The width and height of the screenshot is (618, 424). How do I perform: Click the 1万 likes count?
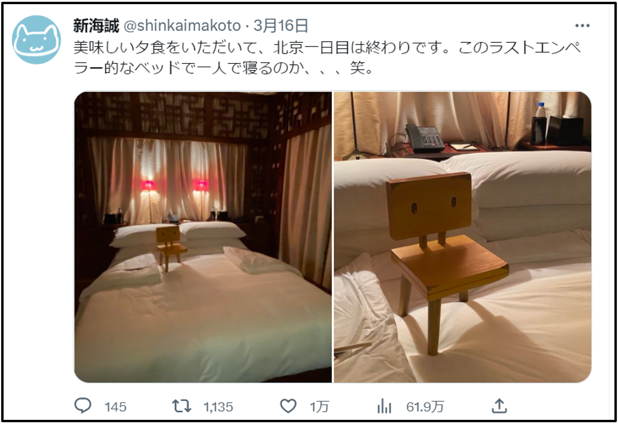(319, 407)
